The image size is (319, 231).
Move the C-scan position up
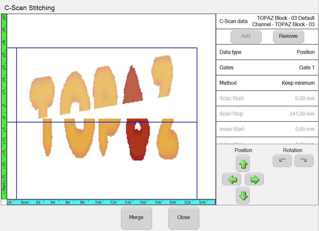pos(243,163)
